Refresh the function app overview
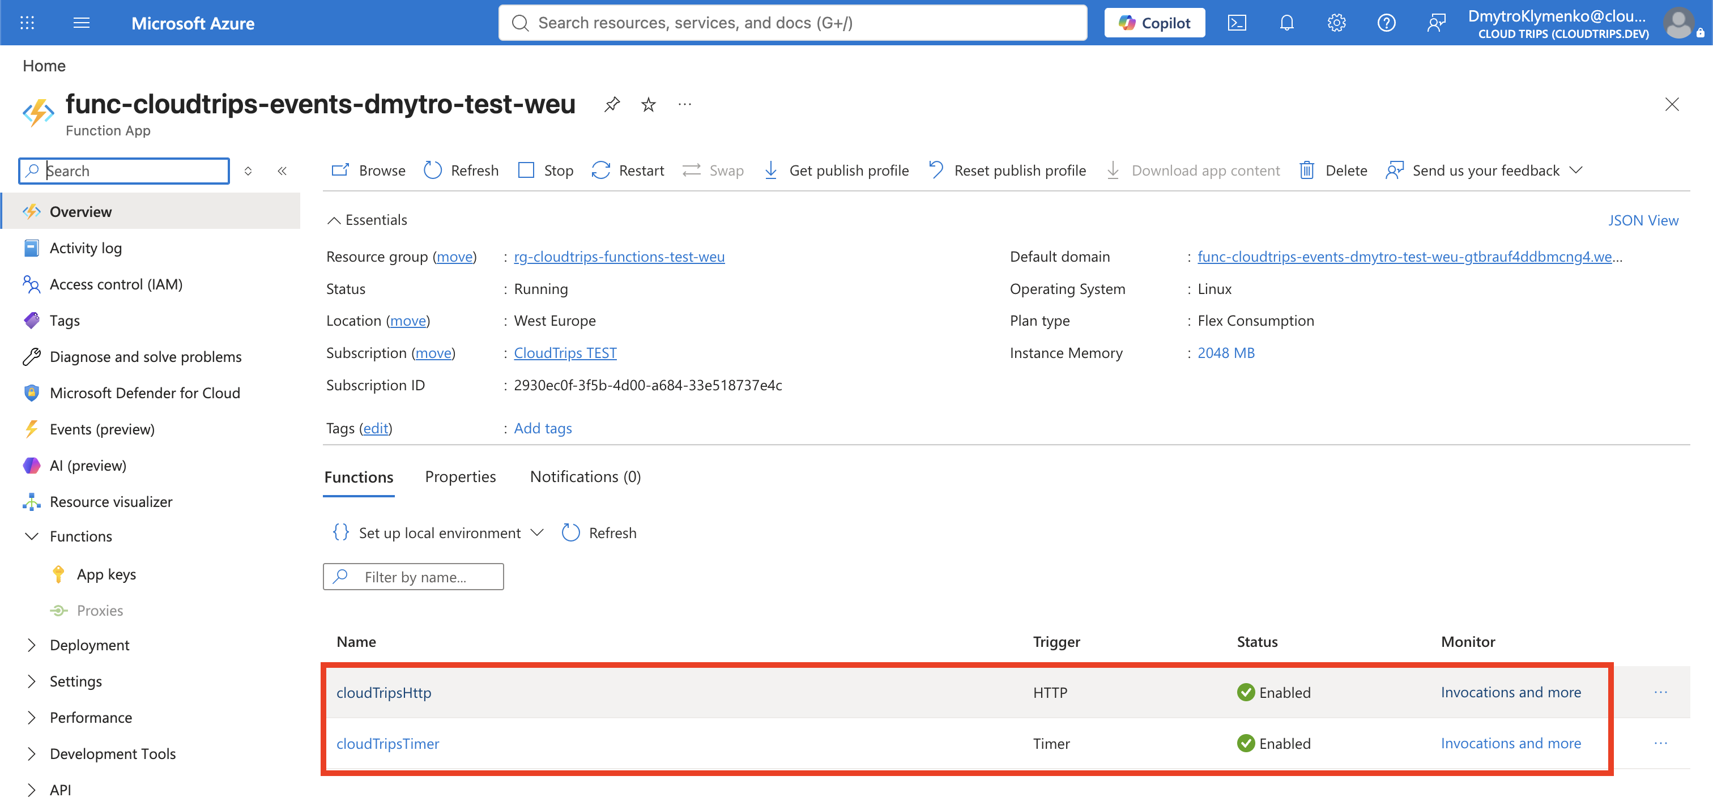1713x810 pixels. click(461, 170)
